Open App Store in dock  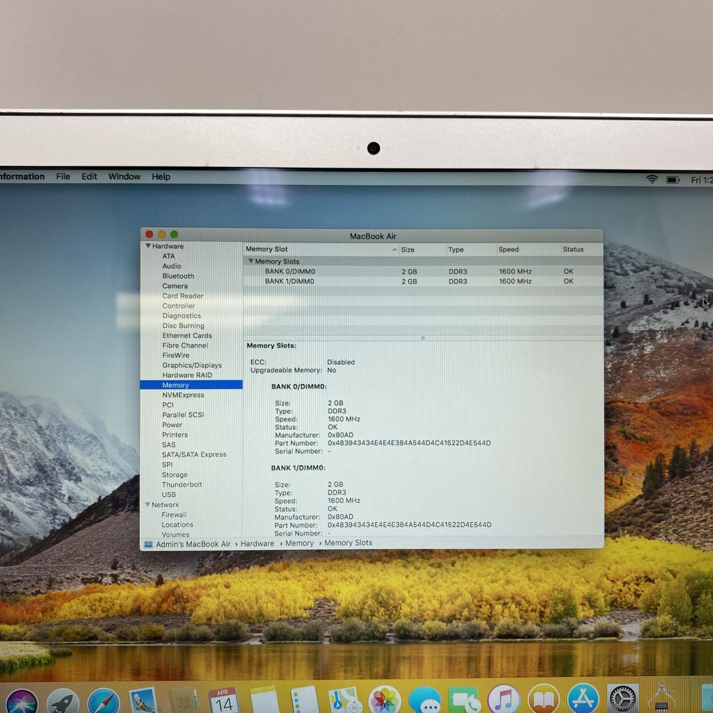coord(584,699)
